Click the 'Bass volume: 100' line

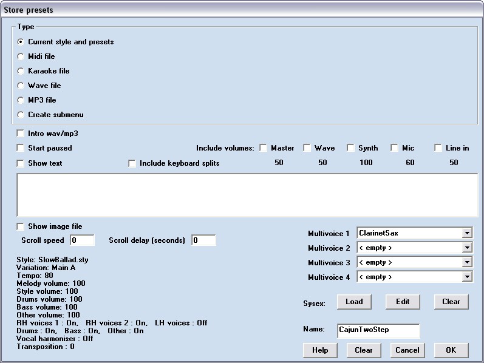(47, 307)
